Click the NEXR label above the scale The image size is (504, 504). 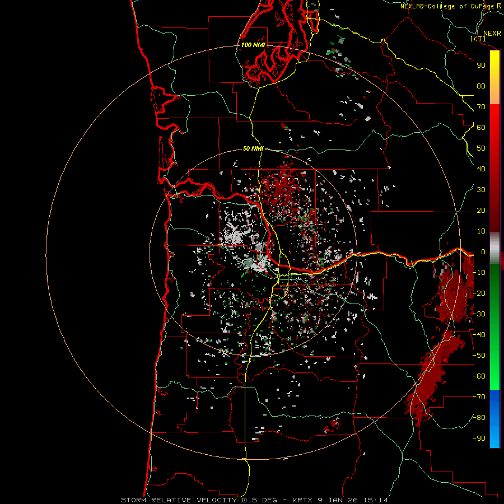492,34
